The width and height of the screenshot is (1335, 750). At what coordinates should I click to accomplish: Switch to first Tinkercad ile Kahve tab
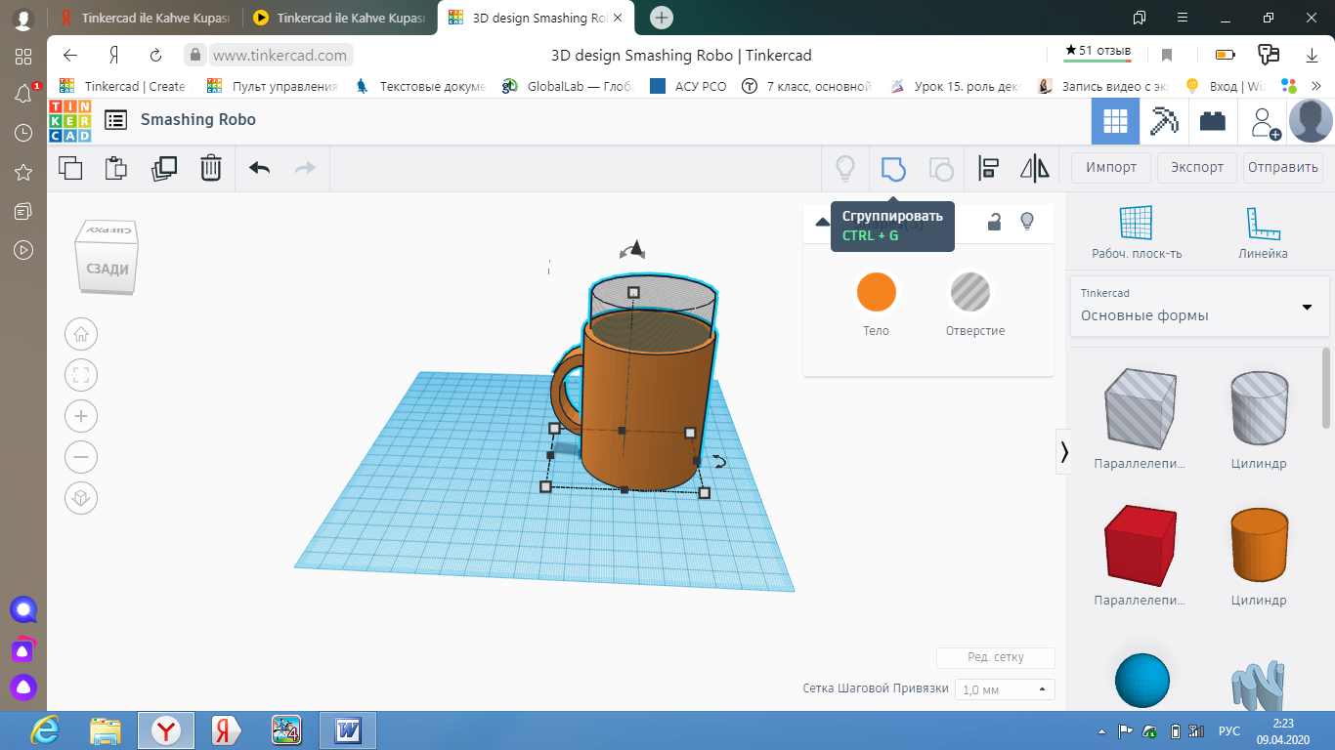(x=146, y=18)
